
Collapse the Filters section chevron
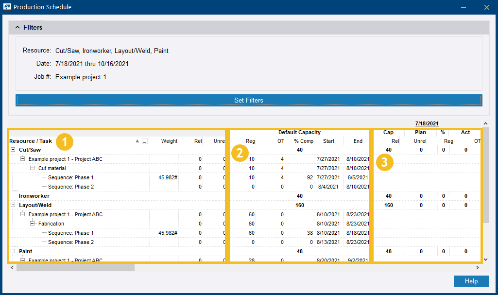click(x=17, y=27)
